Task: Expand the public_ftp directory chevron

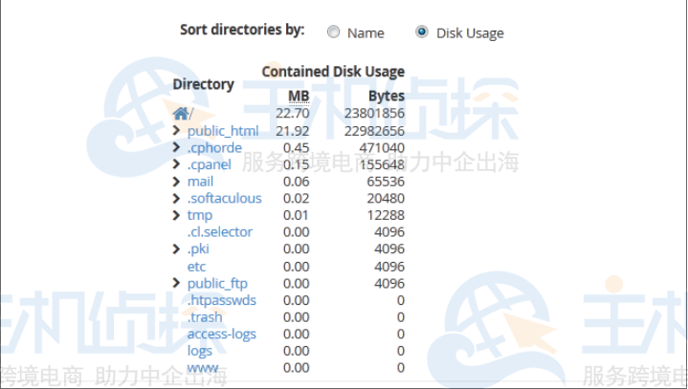Action: pos(176,283)
